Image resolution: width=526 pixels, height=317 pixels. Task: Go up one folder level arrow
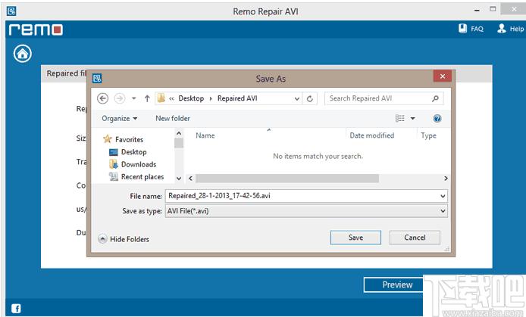pyautogui.click(x=147, y=98)
